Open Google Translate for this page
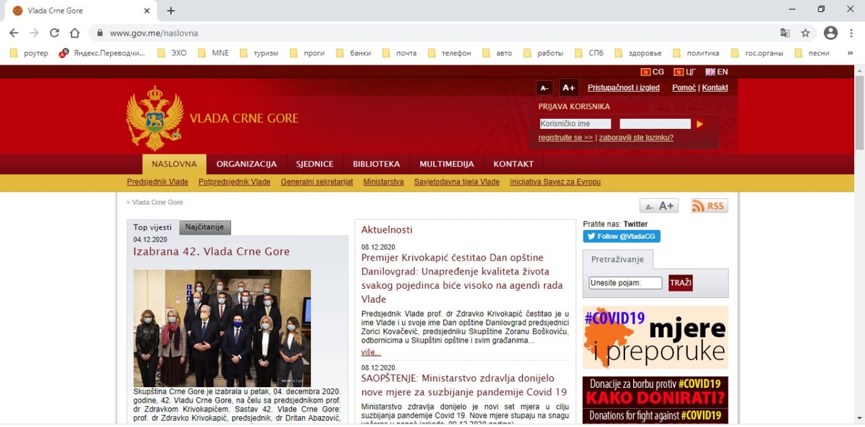Viewport: 865px width, 427px height. [785, 32]
